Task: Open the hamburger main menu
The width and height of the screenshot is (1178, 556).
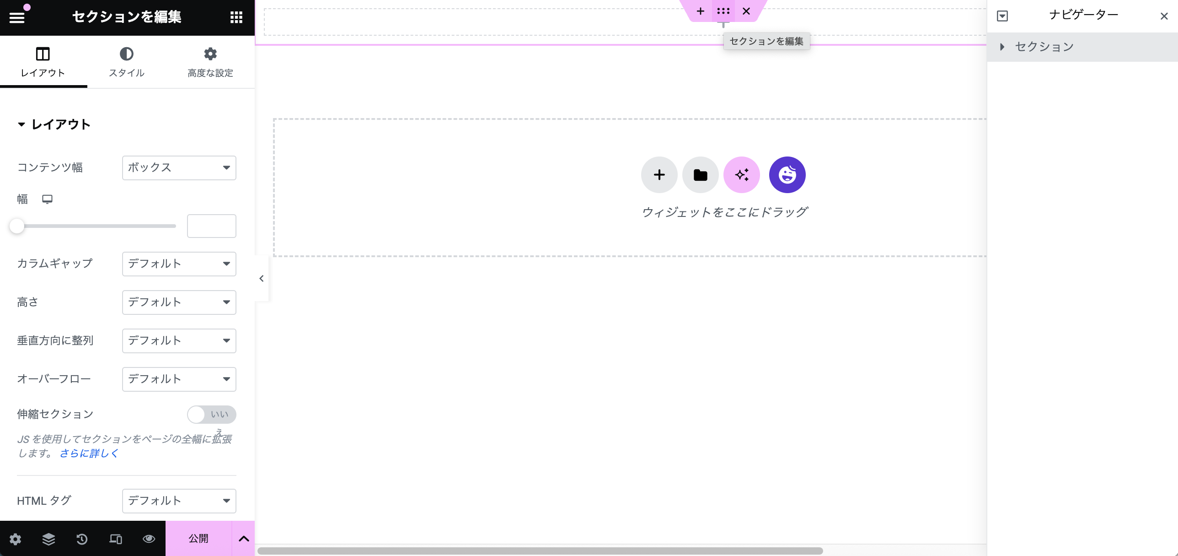Action: click(17, 17)
